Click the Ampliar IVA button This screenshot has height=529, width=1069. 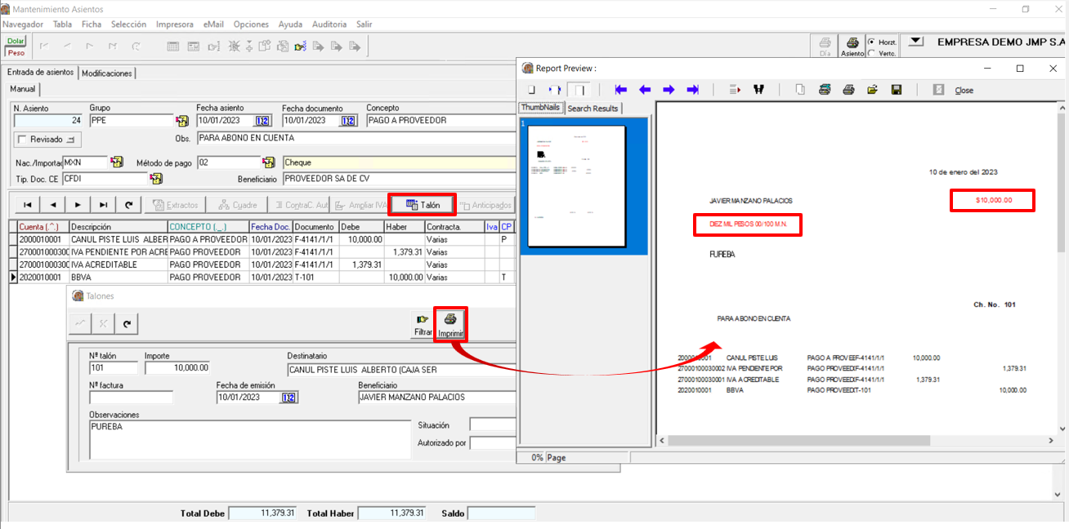tap(360, 205)
